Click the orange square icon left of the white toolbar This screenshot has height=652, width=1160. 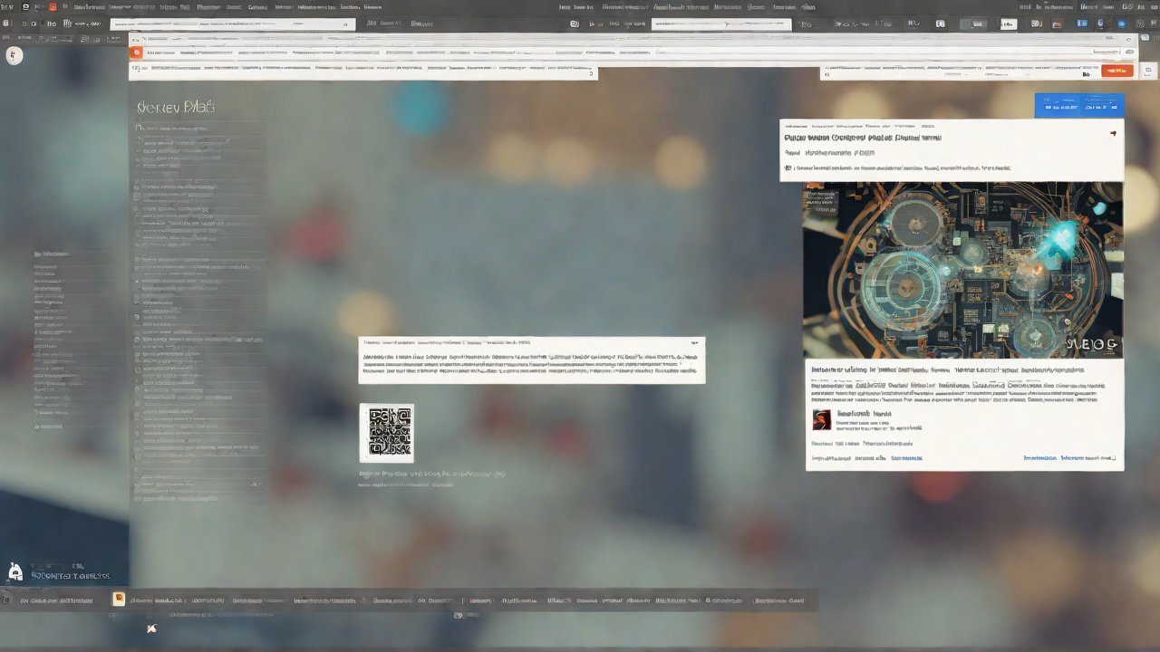pyautogui.click(x=136, y=53)
